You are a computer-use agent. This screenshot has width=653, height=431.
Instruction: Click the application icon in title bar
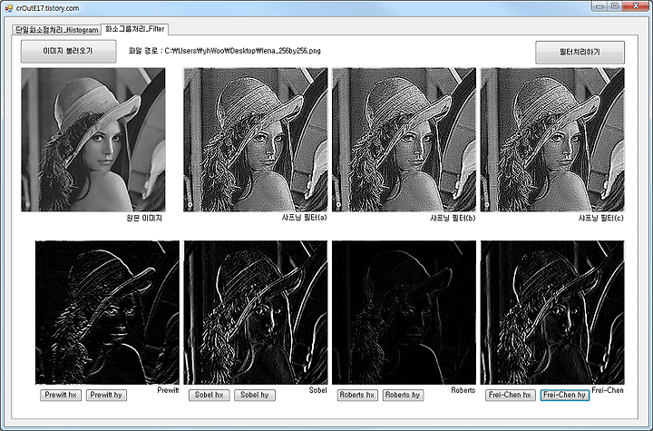8,8
